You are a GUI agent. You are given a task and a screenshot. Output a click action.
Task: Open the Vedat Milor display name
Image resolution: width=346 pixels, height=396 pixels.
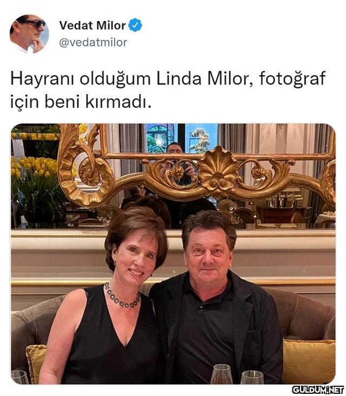tap(92, 25)
